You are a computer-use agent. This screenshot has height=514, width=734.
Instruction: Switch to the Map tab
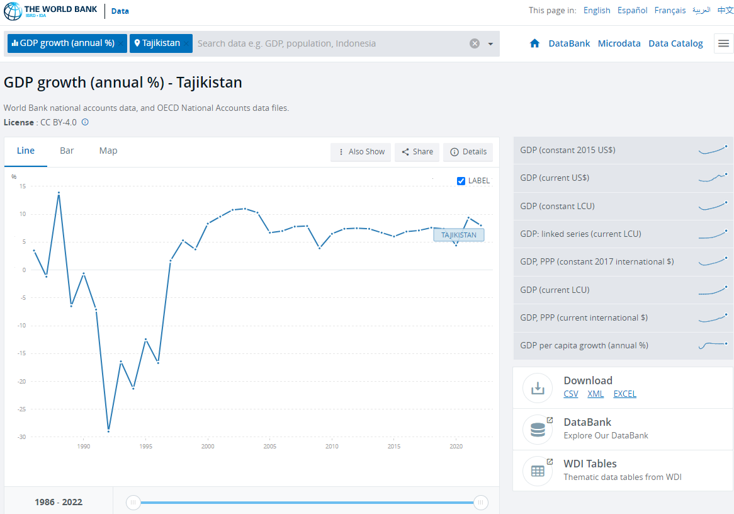coord(108,151)
